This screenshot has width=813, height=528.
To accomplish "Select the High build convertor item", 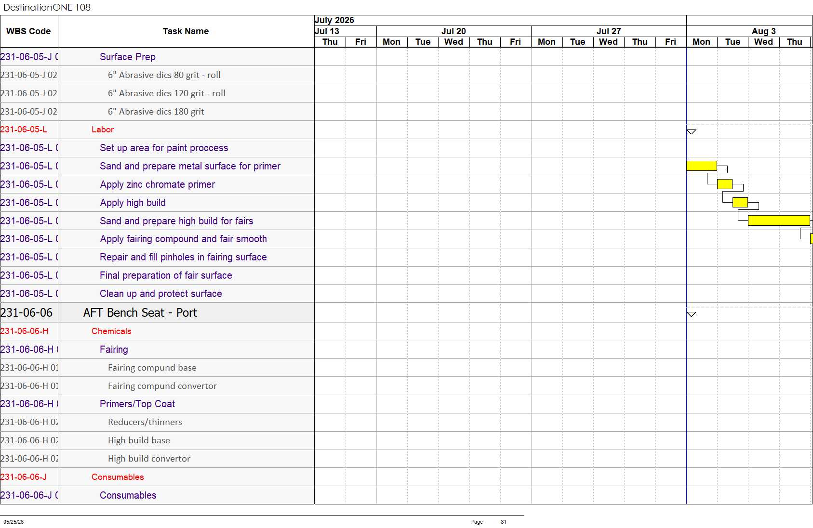I will click(149, 459).
